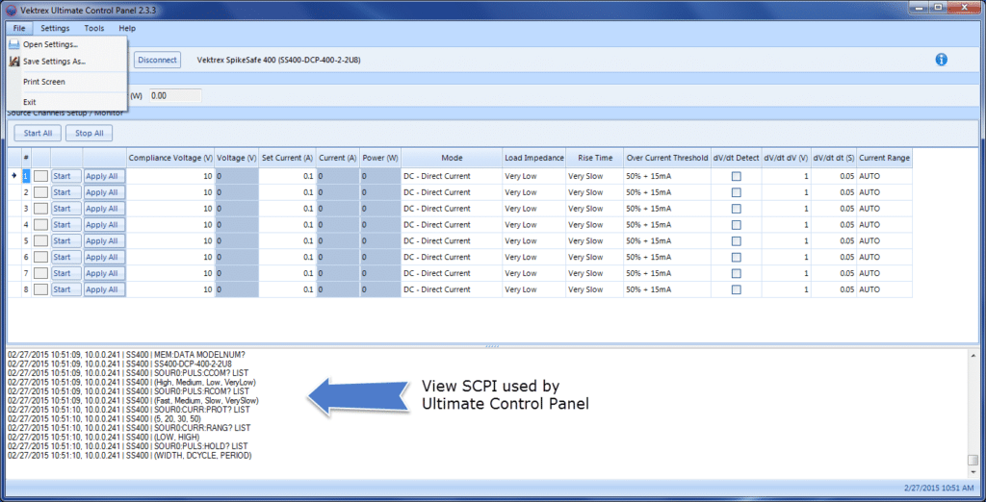Click the Open Settings printer icon
Viewport: 986px width, 502px height.
pos(13,44)
